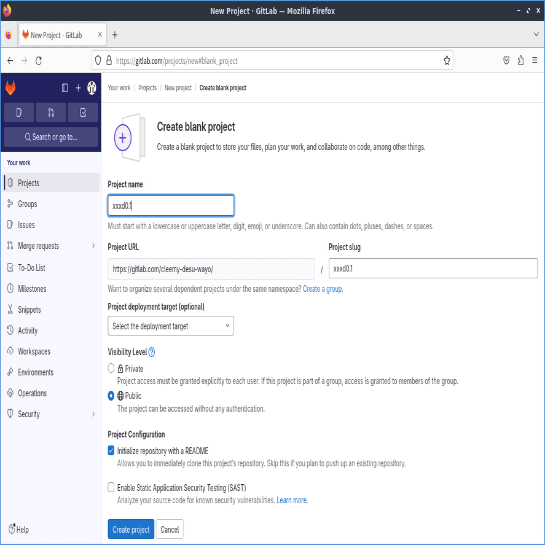Open merge requests shortcut icon
This screenshot has width=545, height=545.
click(51, 112)
